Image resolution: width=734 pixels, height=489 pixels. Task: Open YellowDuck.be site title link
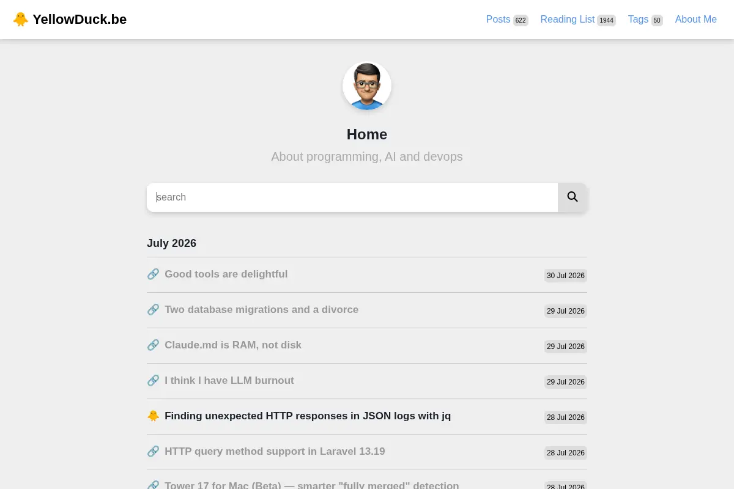point(80,20)
